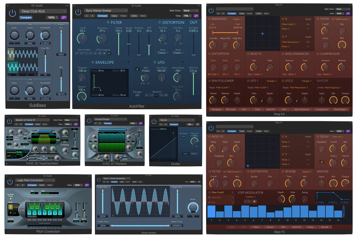Open the AutoFilter View 75% dropdown

[187, 16]
